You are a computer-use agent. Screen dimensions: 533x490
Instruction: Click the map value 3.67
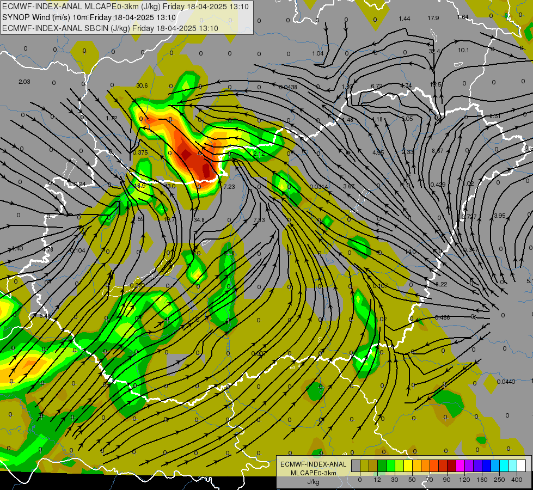349,186
